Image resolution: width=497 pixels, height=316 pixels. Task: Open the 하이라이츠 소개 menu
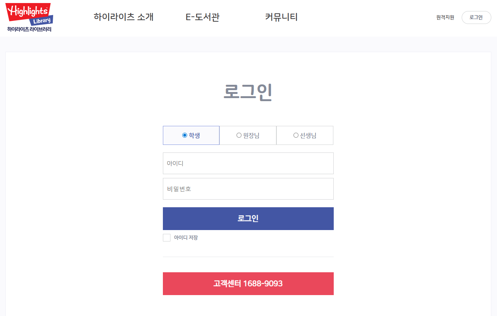pyautogui.click(x=123, y=17)
